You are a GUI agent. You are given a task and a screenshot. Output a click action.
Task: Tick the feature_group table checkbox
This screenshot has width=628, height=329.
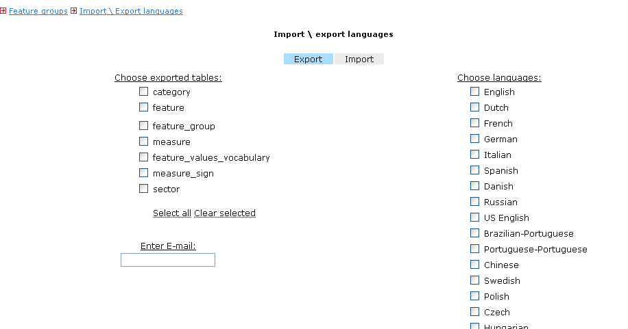click(143, 126)
